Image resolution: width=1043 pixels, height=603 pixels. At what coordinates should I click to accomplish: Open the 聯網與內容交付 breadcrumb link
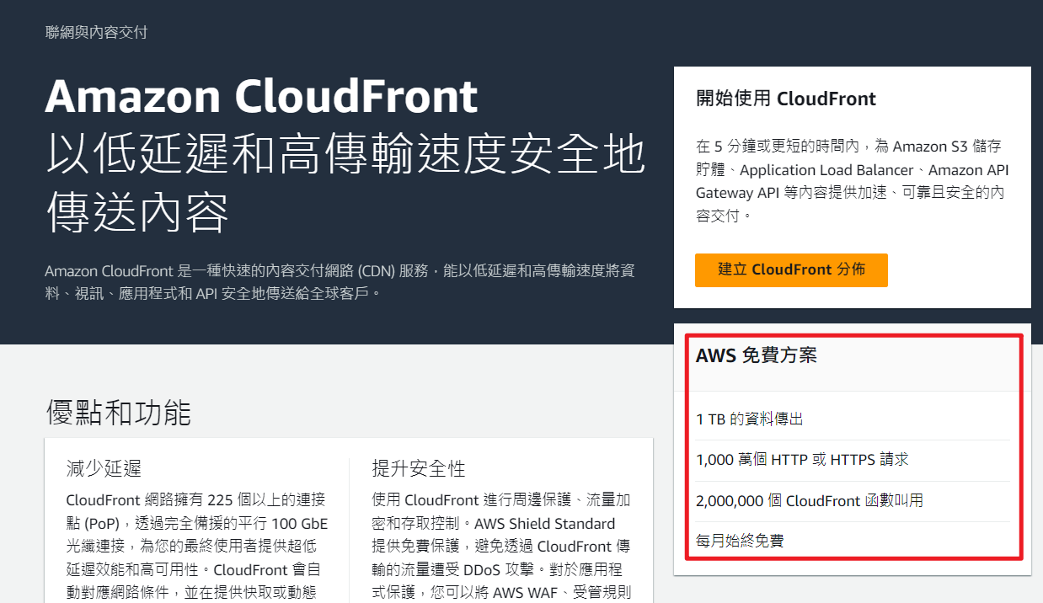click(97, 33)
